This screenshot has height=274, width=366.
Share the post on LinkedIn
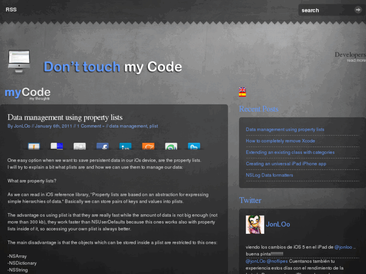point(125,146)
